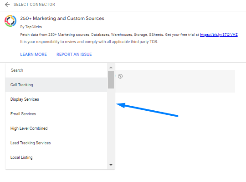Click the scrollbar down arrow in the dropdown list

click(x=111, y=165)
